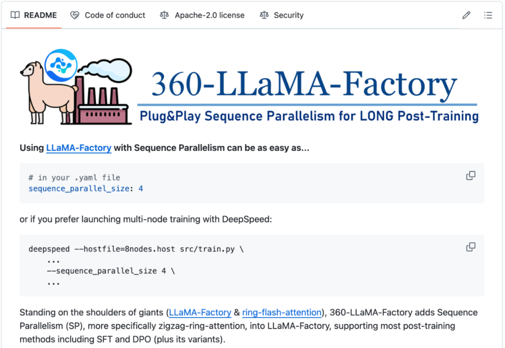505x348 pixels.
Task: Click the 360-LLaMA-Factory banner title
Action: point(304,84)
